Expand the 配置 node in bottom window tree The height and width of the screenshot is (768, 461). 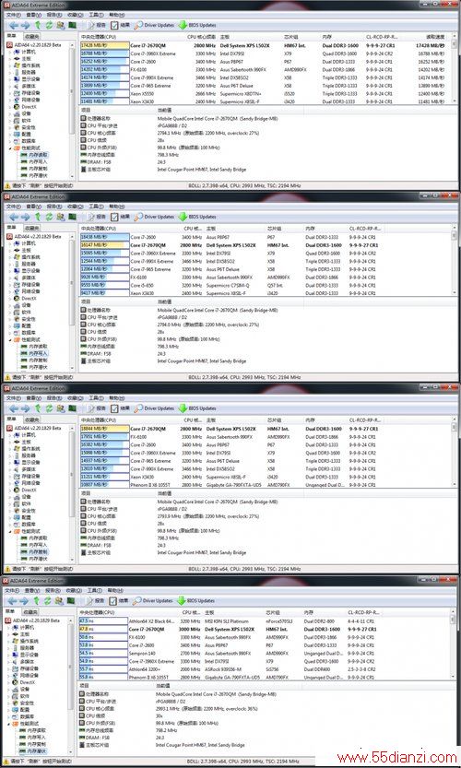pos(10,709)
